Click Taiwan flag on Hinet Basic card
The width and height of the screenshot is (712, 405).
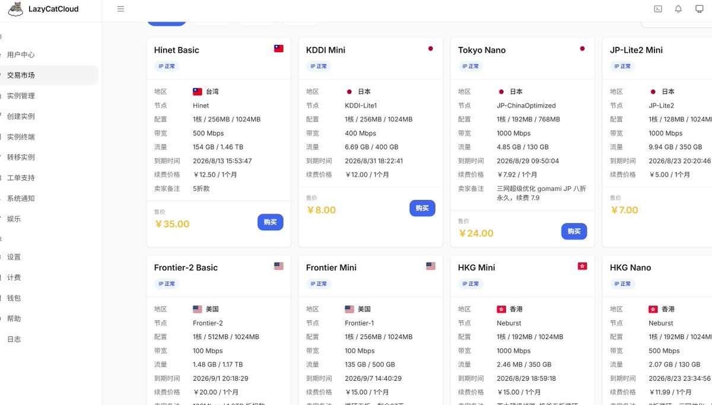pos(279,49)
